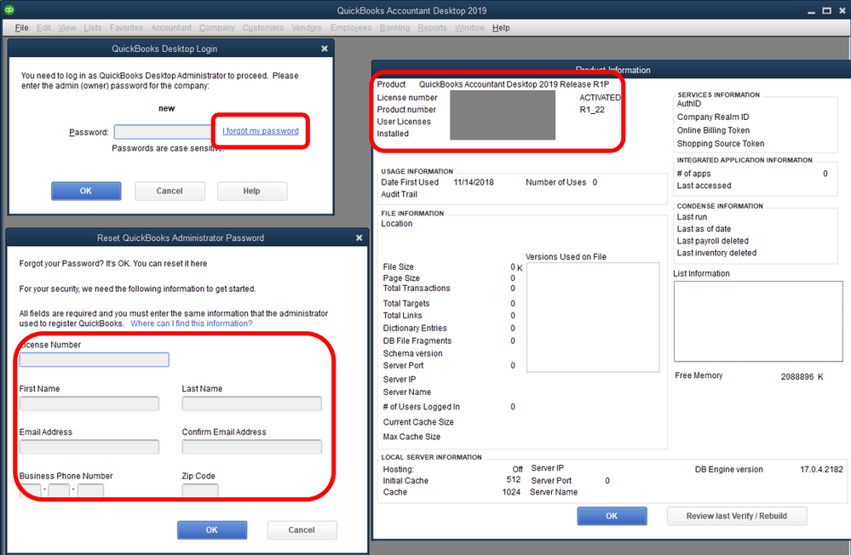Click Cancel in Reset Password dialog
851x555 pixels.
click(302, 530)
